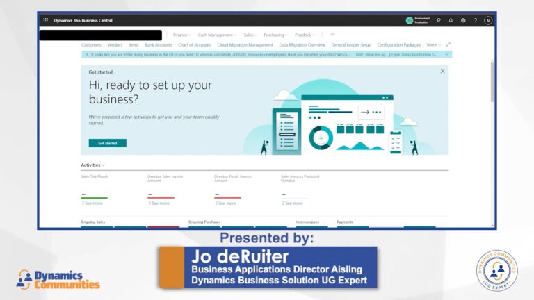Image resolution: width=534 pixels, height=300 pixels.
Task: Open the notifications bell
Action: point(451,20)
